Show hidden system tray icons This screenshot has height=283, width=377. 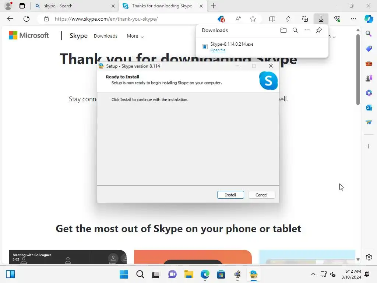pyautogui.click(x=313, y=274)
